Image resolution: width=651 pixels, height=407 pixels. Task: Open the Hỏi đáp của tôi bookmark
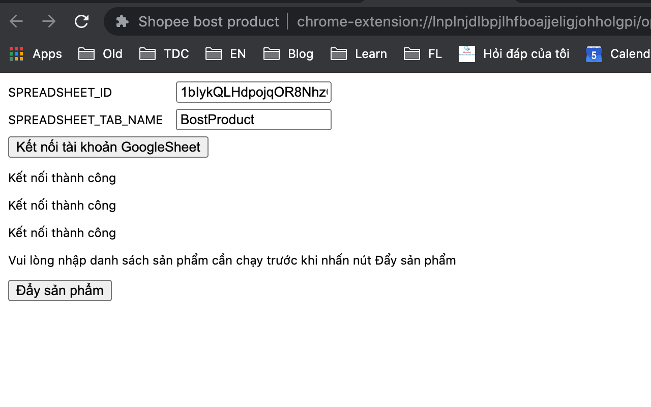(514, 54)
